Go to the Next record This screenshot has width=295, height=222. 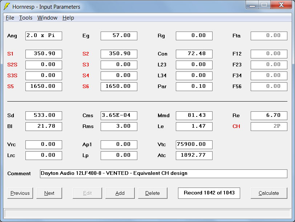pyautogui.click(x=49, y=193)
